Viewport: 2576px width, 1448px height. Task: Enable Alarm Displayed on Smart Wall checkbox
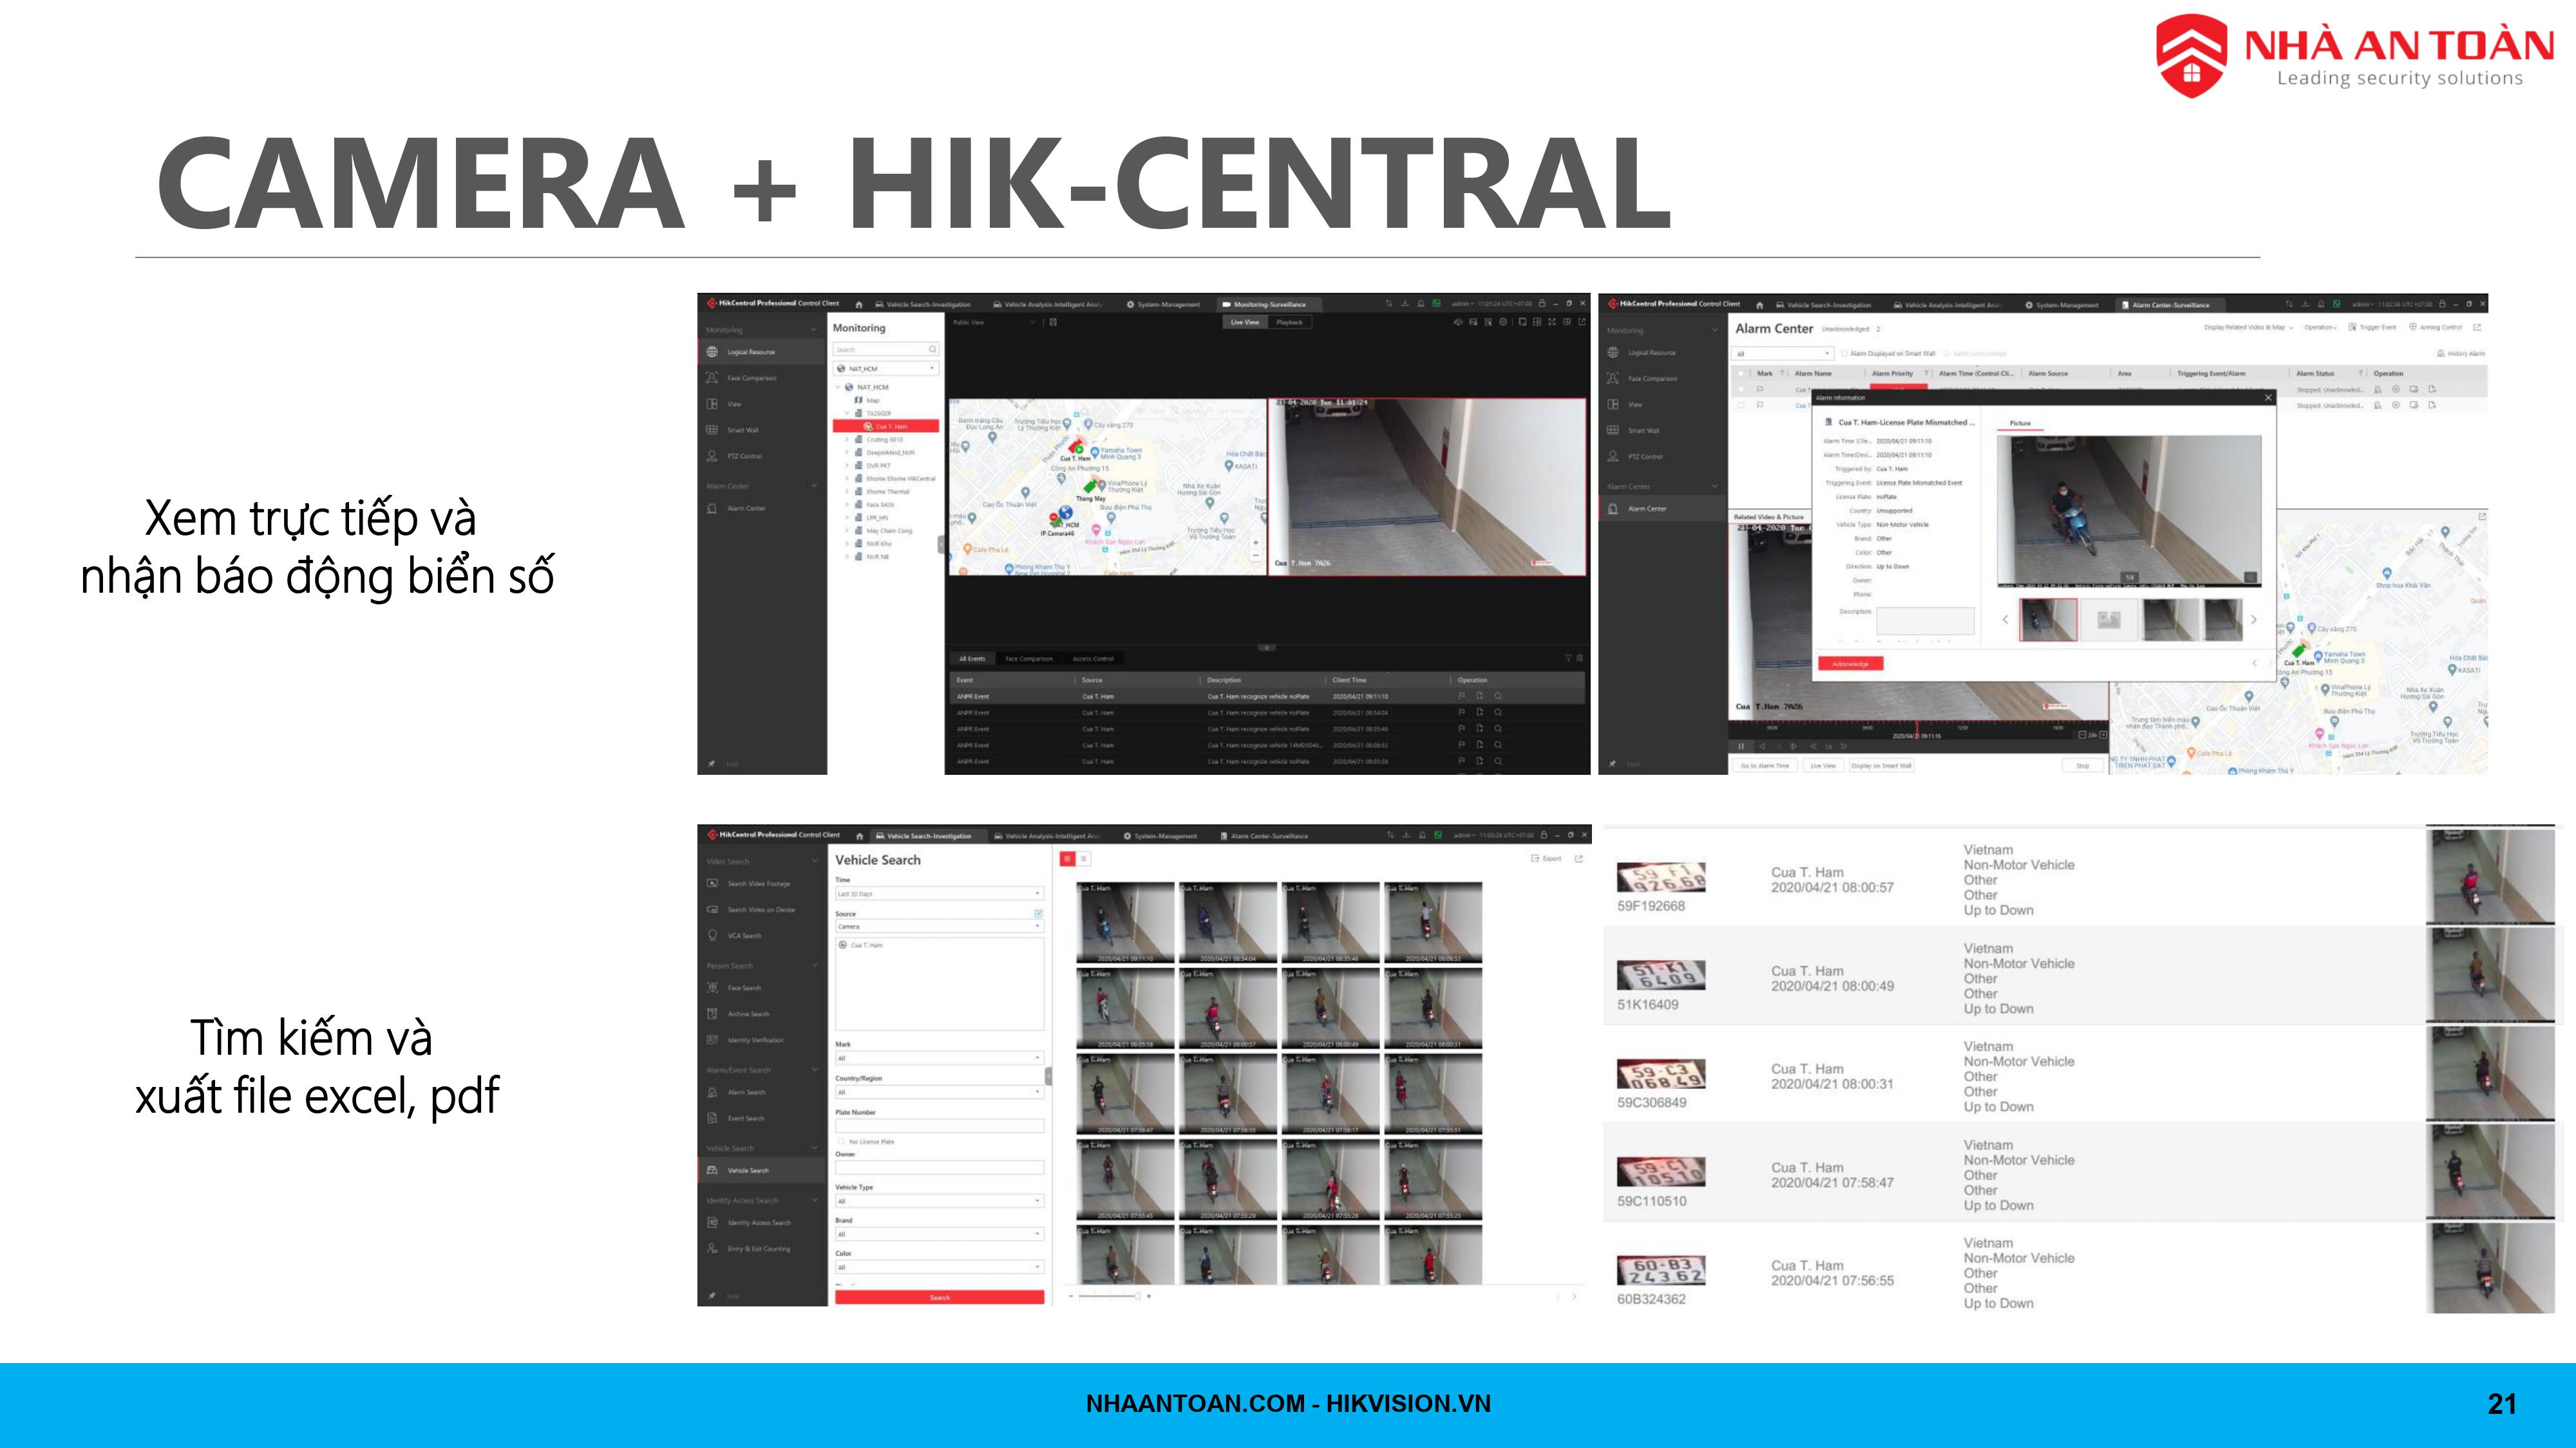coord(1844,354)
